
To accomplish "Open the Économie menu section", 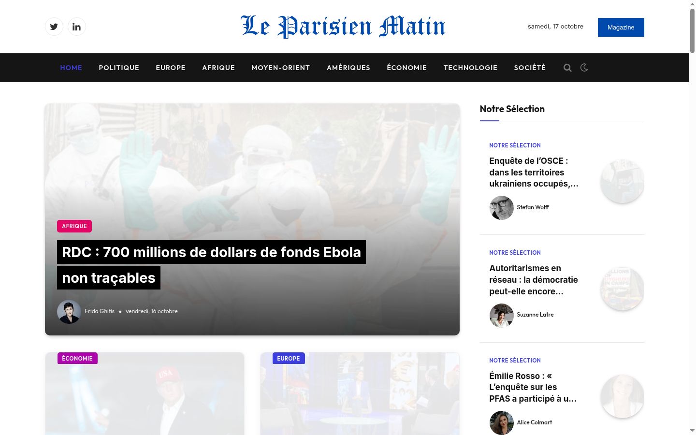I will tap(407, 68).
